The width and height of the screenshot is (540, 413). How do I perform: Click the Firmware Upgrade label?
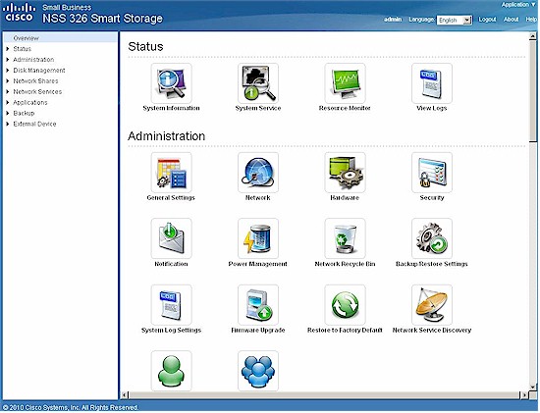[258, 330]
